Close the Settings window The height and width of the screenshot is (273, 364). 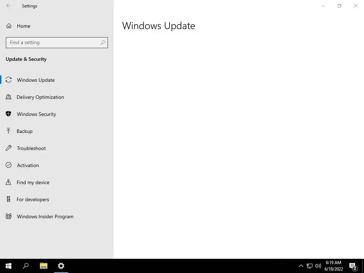coord(355,6)
